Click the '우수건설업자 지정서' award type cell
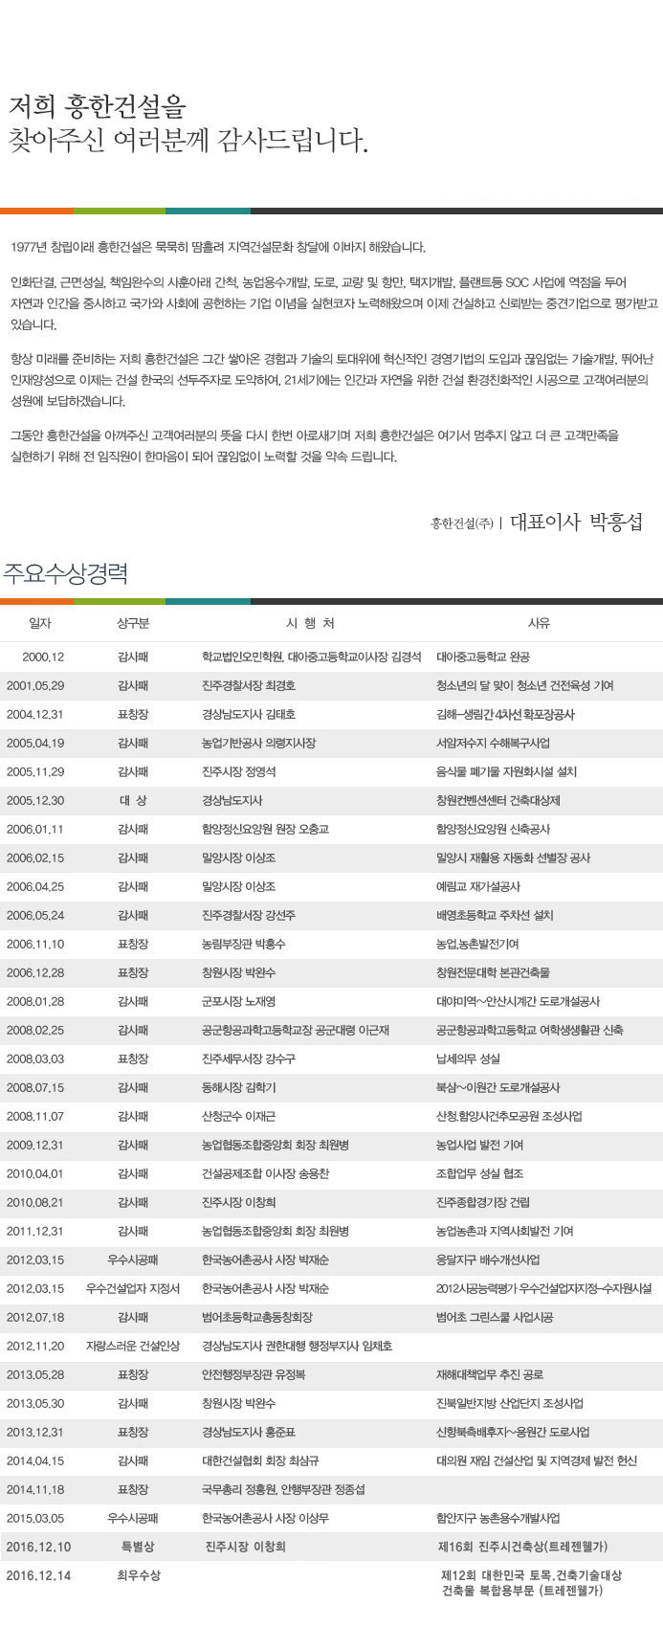The image size is (663, 1627). 133,1288
